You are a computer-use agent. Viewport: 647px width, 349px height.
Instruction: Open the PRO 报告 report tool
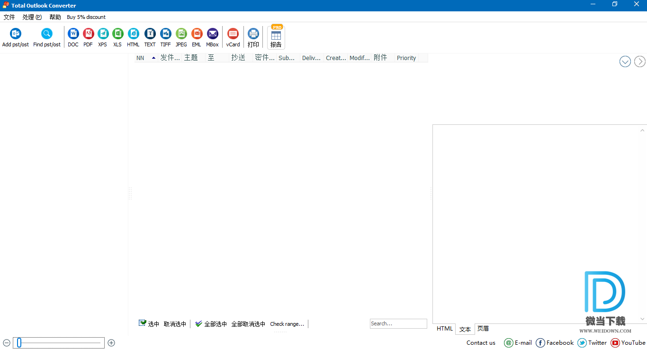coord(276,37)
